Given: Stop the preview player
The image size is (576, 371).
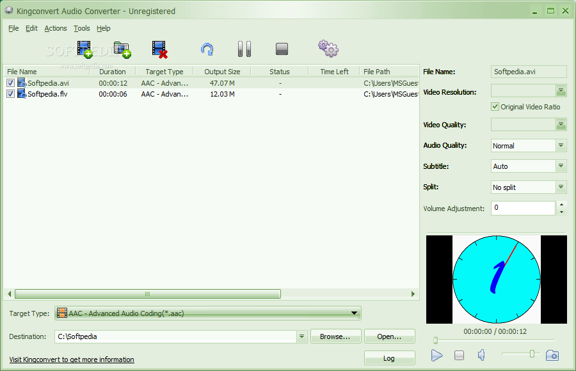Looking at the screenshot, I should click(459, 355).
